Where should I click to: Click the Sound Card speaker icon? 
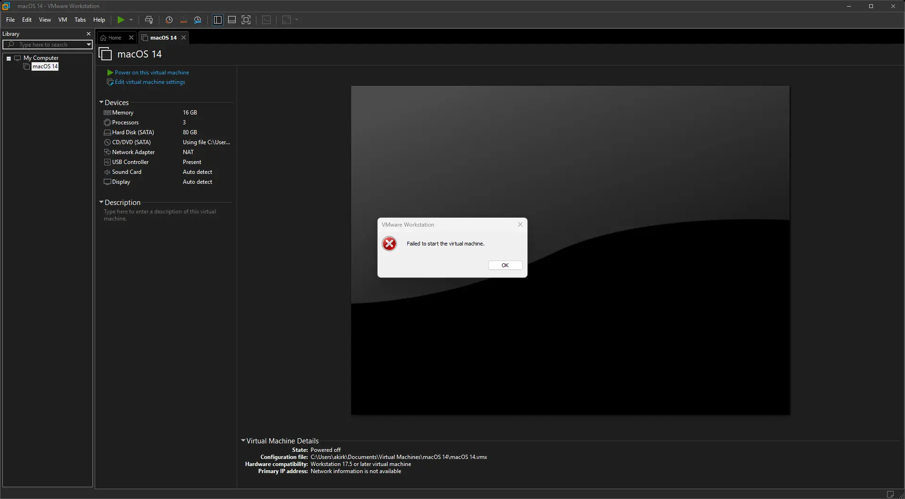pyautogui.click(x=107, y=172)
